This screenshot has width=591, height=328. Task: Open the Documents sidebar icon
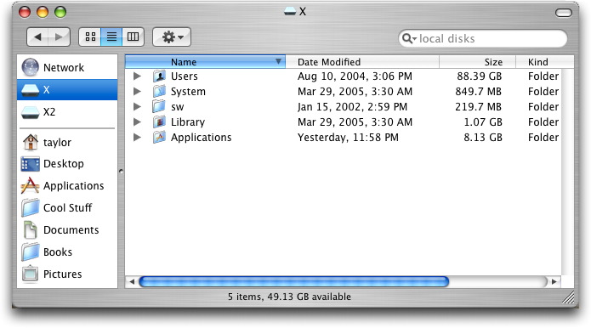coord(30,229)
